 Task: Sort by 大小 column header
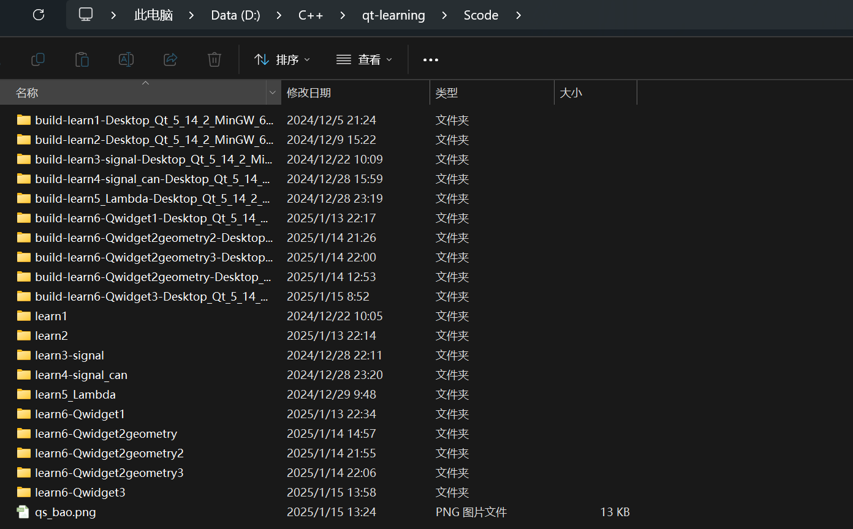point(571,92)
